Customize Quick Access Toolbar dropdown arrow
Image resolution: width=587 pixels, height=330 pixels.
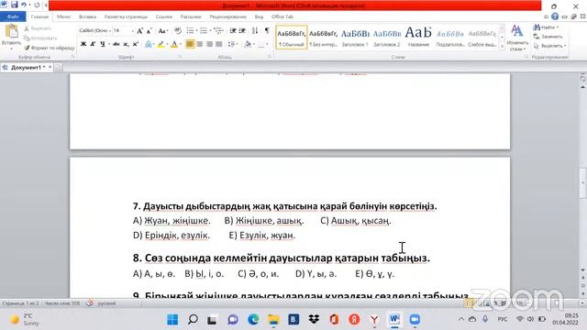46,5
